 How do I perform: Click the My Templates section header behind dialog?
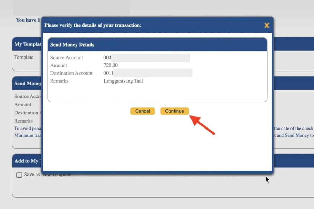[27, 44]
